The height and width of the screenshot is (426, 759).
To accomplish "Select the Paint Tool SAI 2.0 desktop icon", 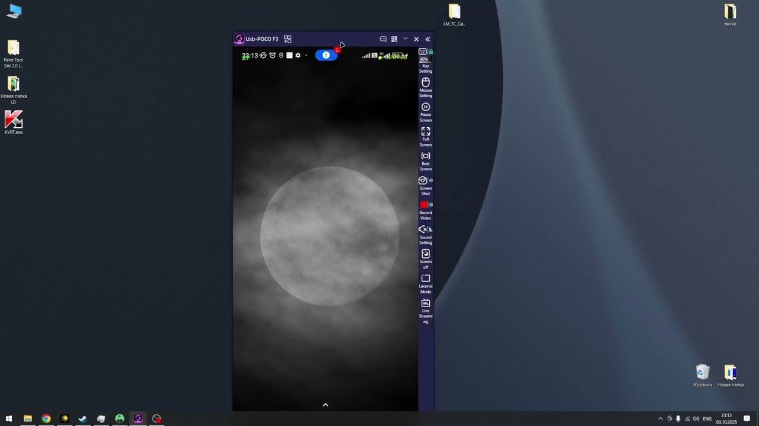I will point(13,54).
